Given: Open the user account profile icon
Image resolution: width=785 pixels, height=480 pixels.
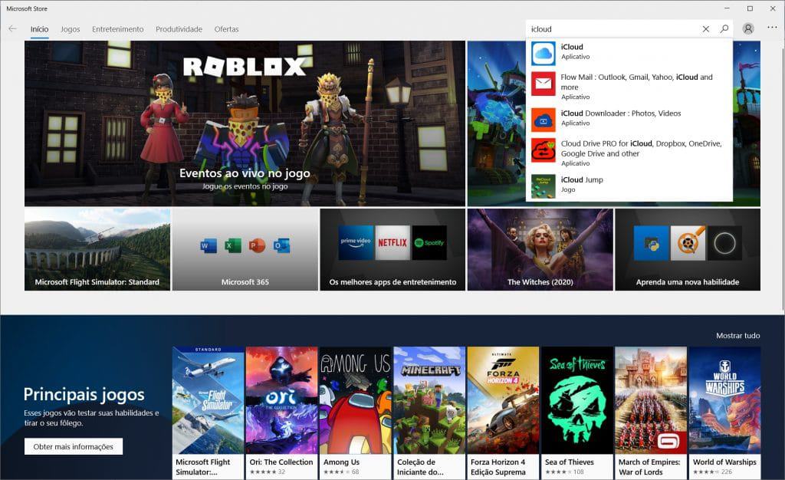Looking at the screenshot, I should [x=748, y=29].
